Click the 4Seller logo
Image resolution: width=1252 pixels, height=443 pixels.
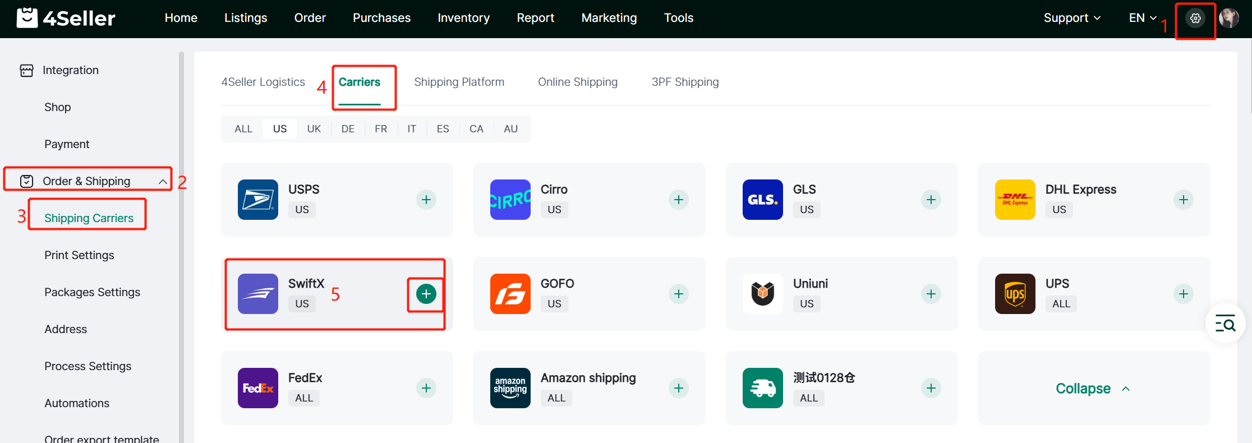(66, 19)
